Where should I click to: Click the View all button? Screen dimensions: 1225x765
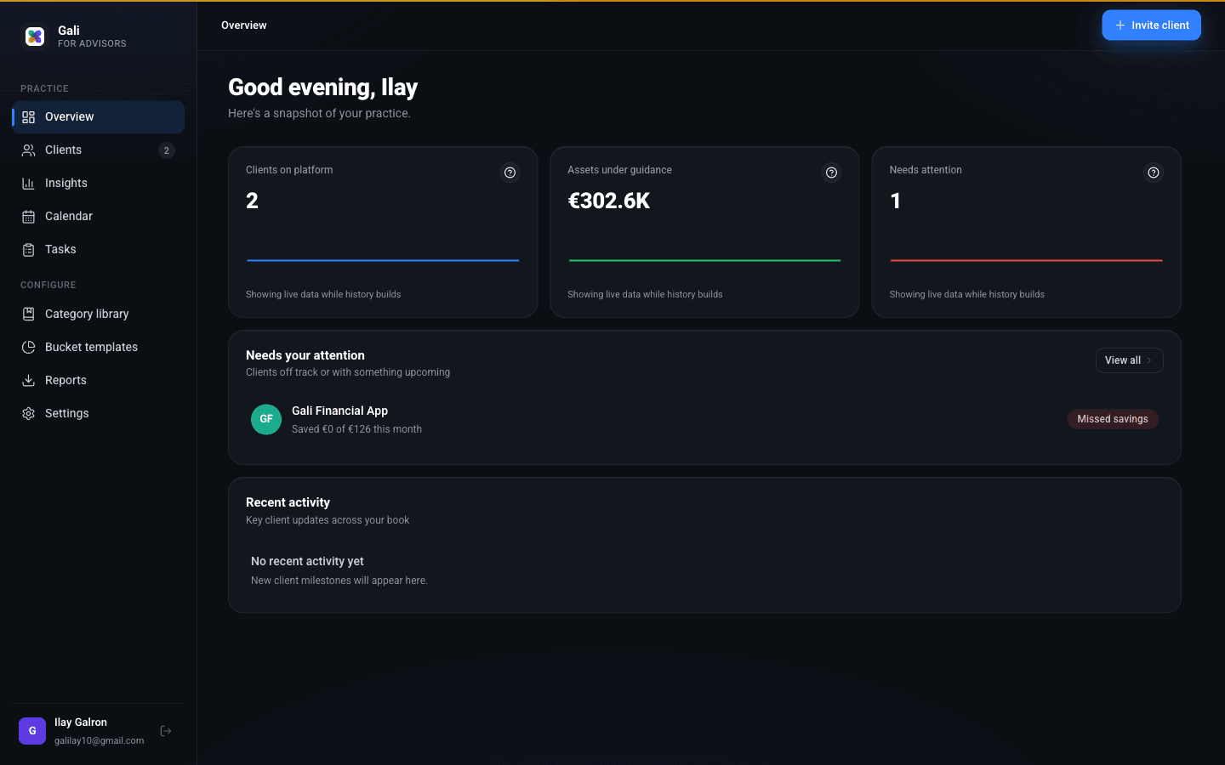pyautogui.click(x=1129, y=360)
